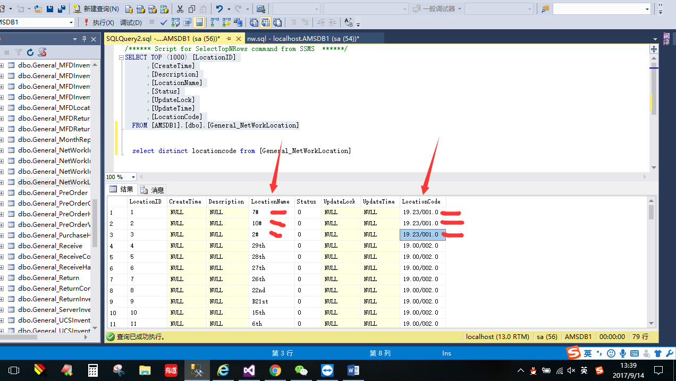Collapse the SELECT TOP statement outline
Screen dimensions: 676x381
(121, 57)
